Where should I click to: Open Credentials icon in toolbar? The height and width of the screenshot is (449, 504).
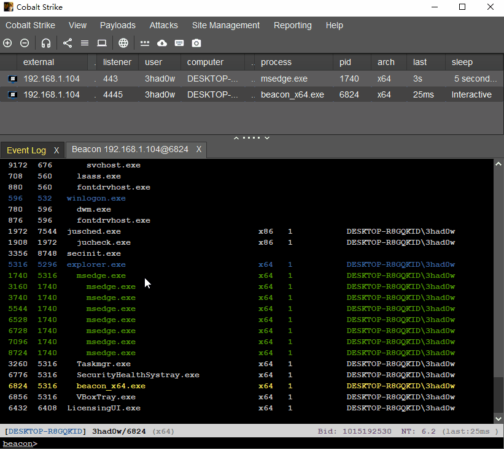[x=145, y=43]
